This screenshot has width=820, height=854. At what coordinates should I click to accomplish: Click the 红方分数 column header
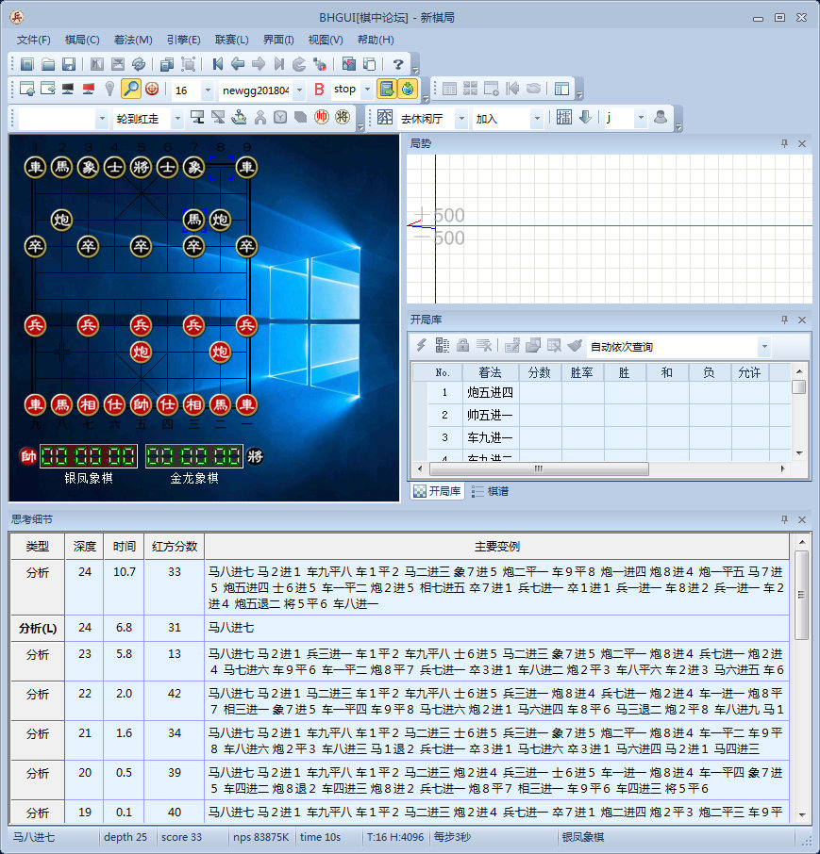coord(175,547)
